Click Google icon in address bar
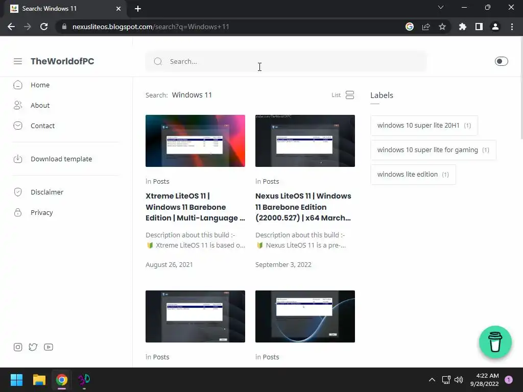The image size is (523, 392). pyautogui.click(x=410, y=27)
